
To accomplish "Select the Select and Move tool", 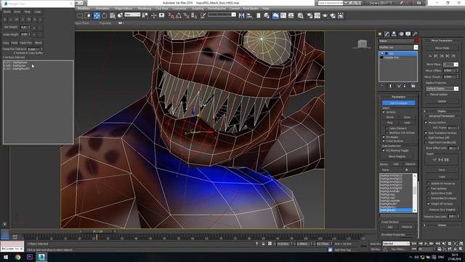I will tap(97, 15).
